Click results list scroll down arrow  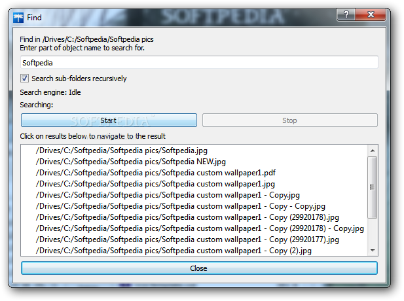click(x=373, y=250)
